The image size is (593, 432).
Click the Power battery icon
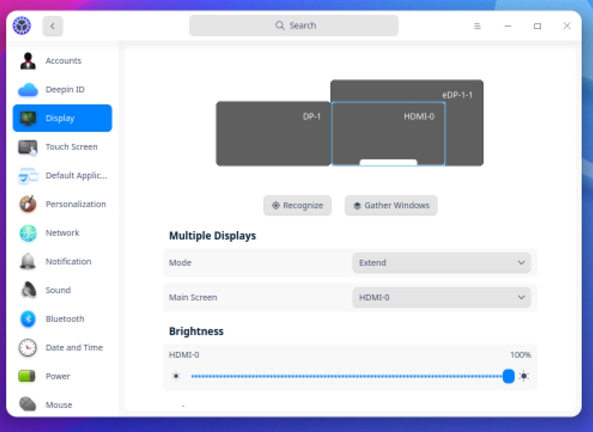(27, 376)
